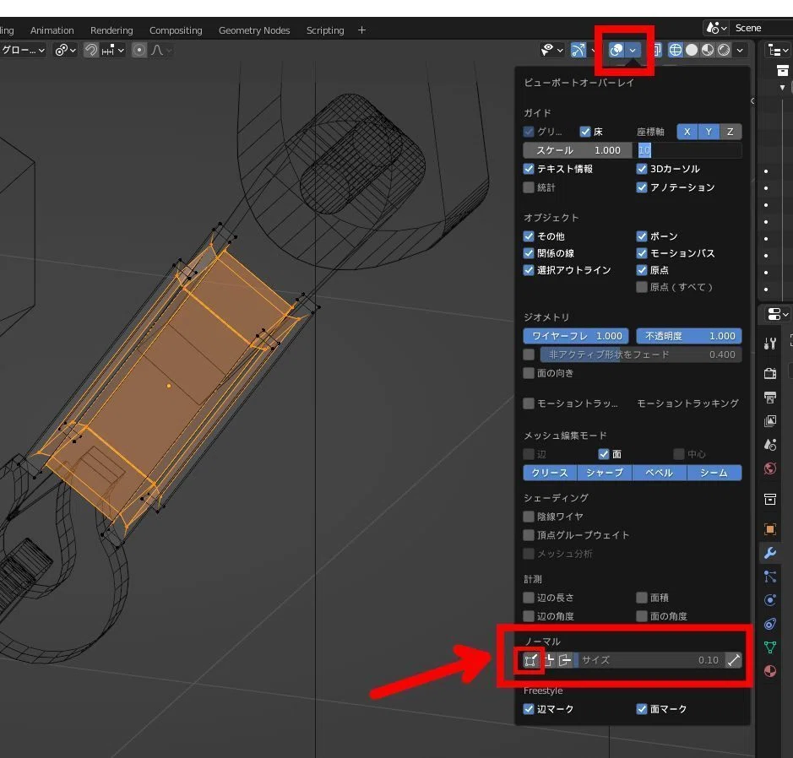Image resolution: width=793 pixels, height=758 pixels.
Task: Toggle the viewport gizmo icon
Action: 578,50
